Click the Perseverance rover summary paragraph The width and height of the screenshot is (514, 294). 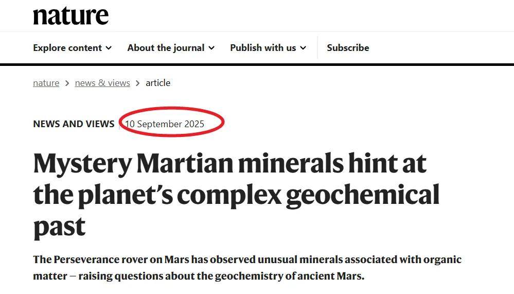247,267
